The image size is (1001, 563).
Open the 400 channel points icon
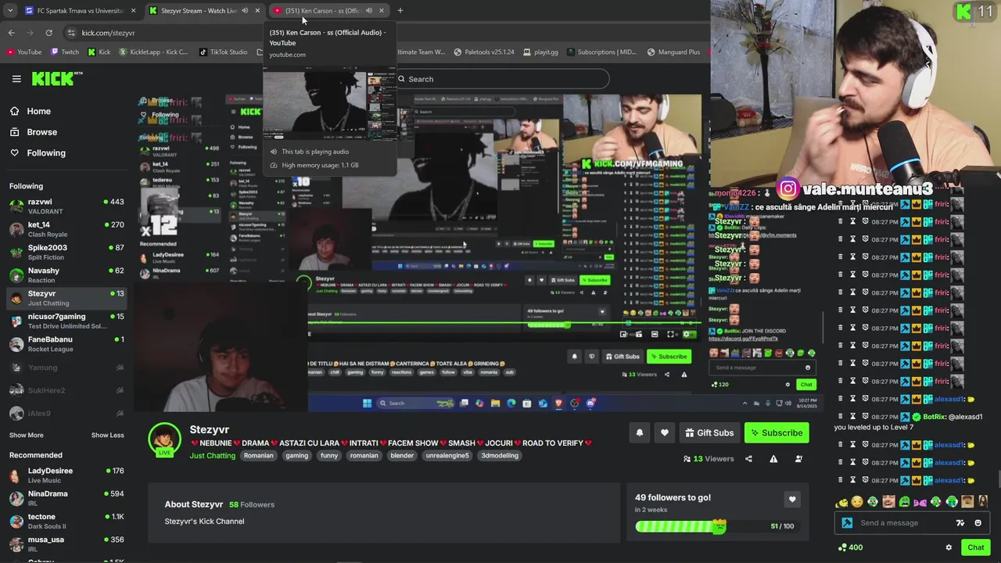click(841, 547)
